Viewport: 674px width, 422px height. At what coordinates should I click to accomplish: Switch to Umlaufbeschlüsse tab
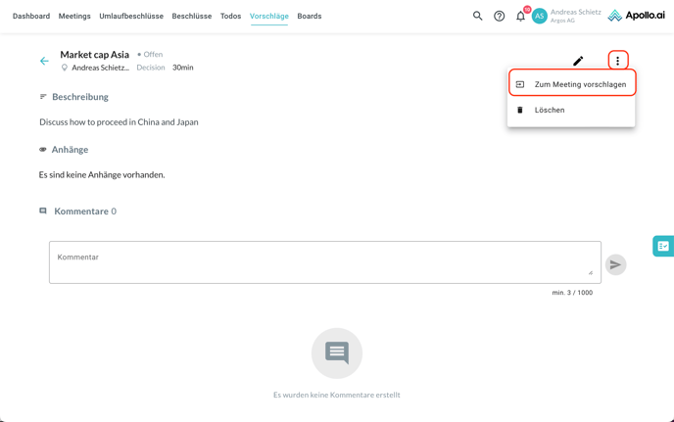[131, 16]
